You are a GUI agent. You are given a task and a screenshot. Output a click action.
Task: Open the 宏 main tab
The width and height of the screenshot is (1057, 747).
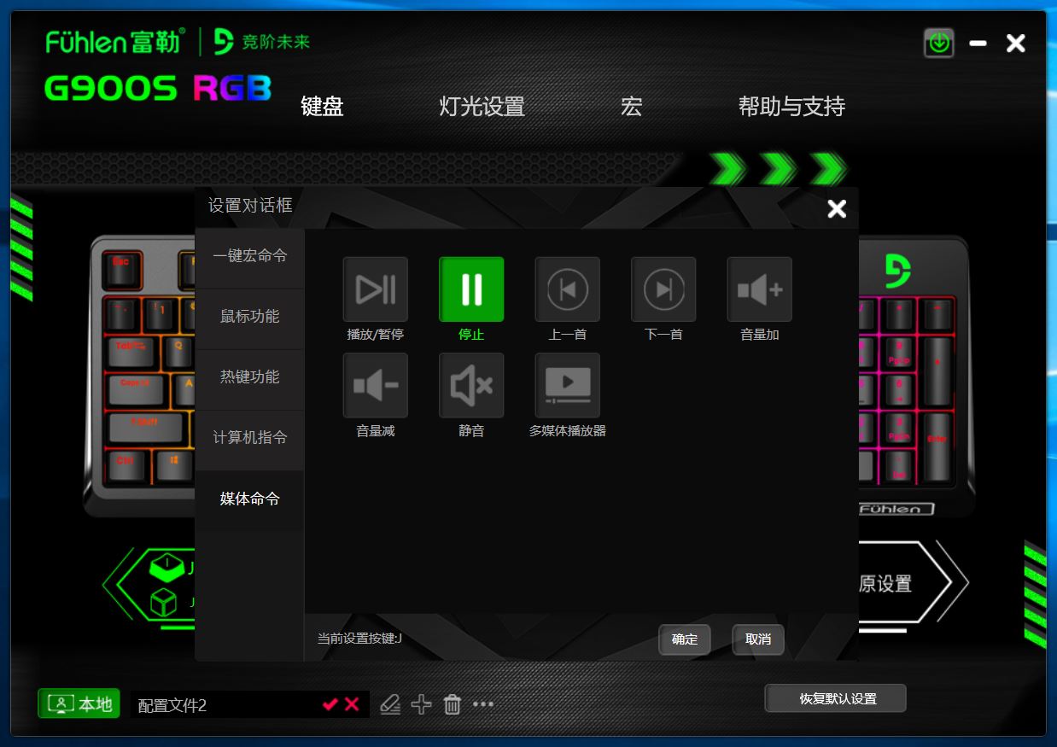pos(631,107)
